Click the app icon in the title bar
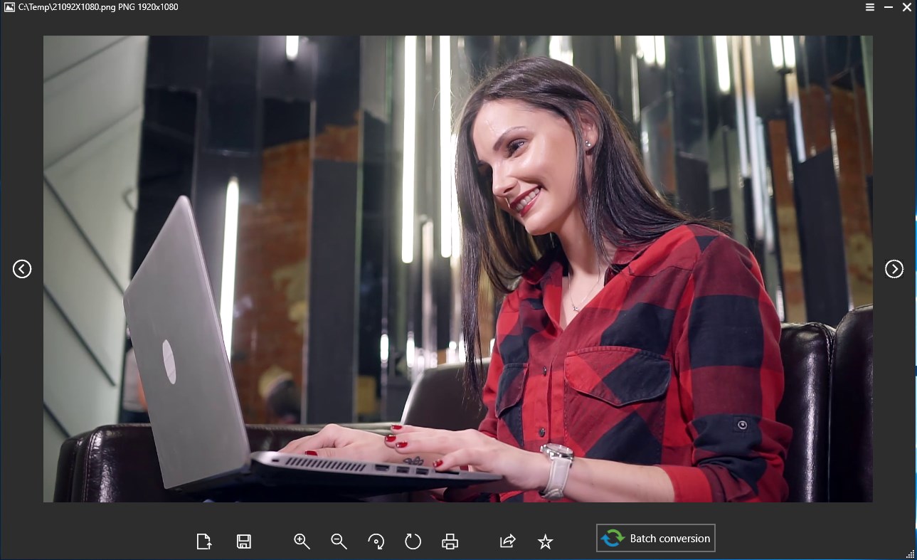Viewport: 917px width, 560px height. (x=9, y=7)
